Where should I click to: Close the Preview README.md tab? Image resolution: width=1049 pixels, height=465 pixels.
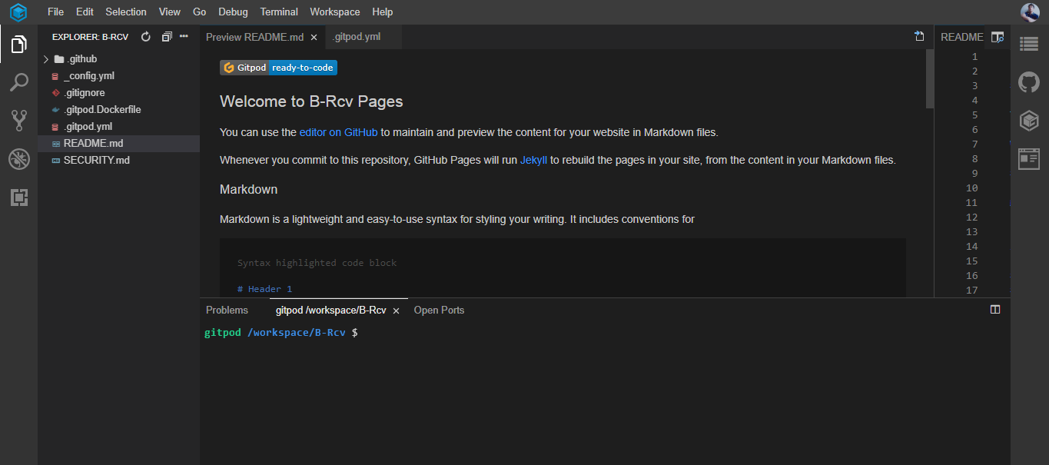tap(314, 37)
